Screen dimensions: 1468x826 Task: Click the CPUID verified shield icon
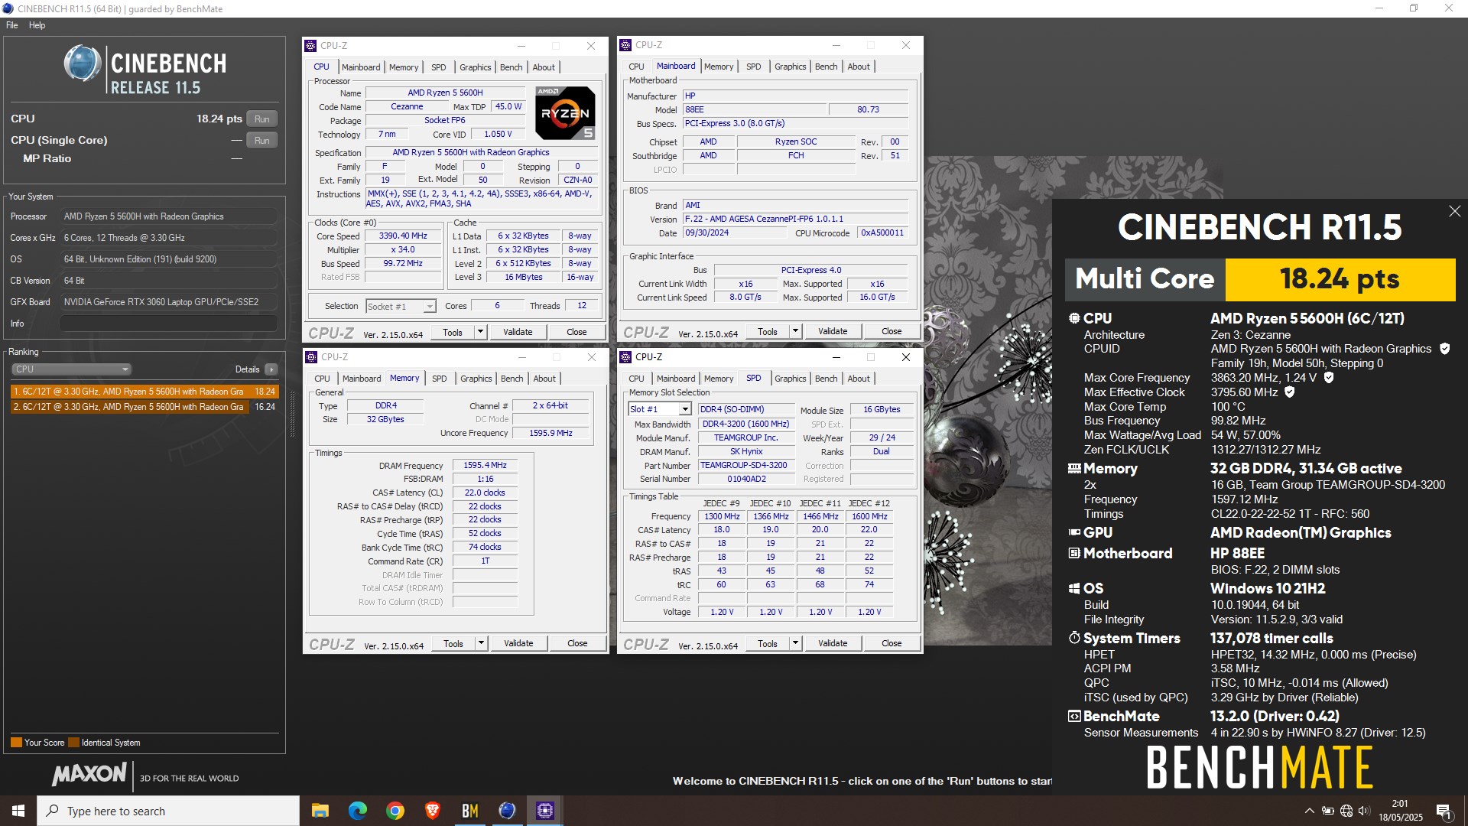1445,349
